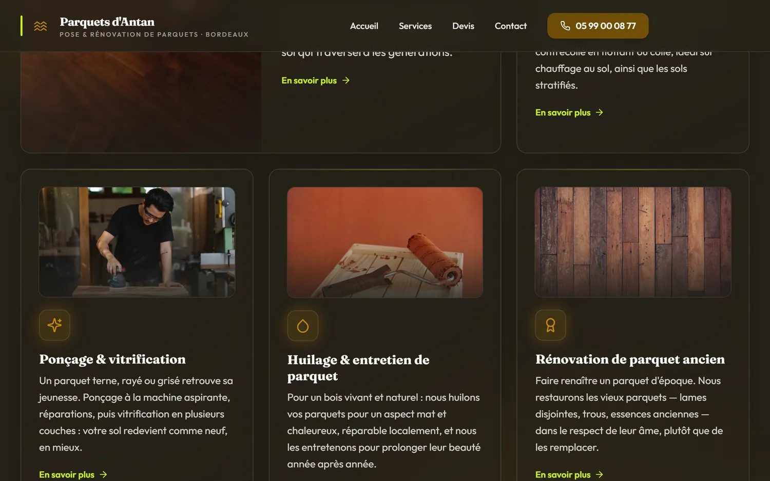Open En savoir plus under Rénovation de parquet ancien
The width and height of the screenshot is (770, 481).
(569, 474)
